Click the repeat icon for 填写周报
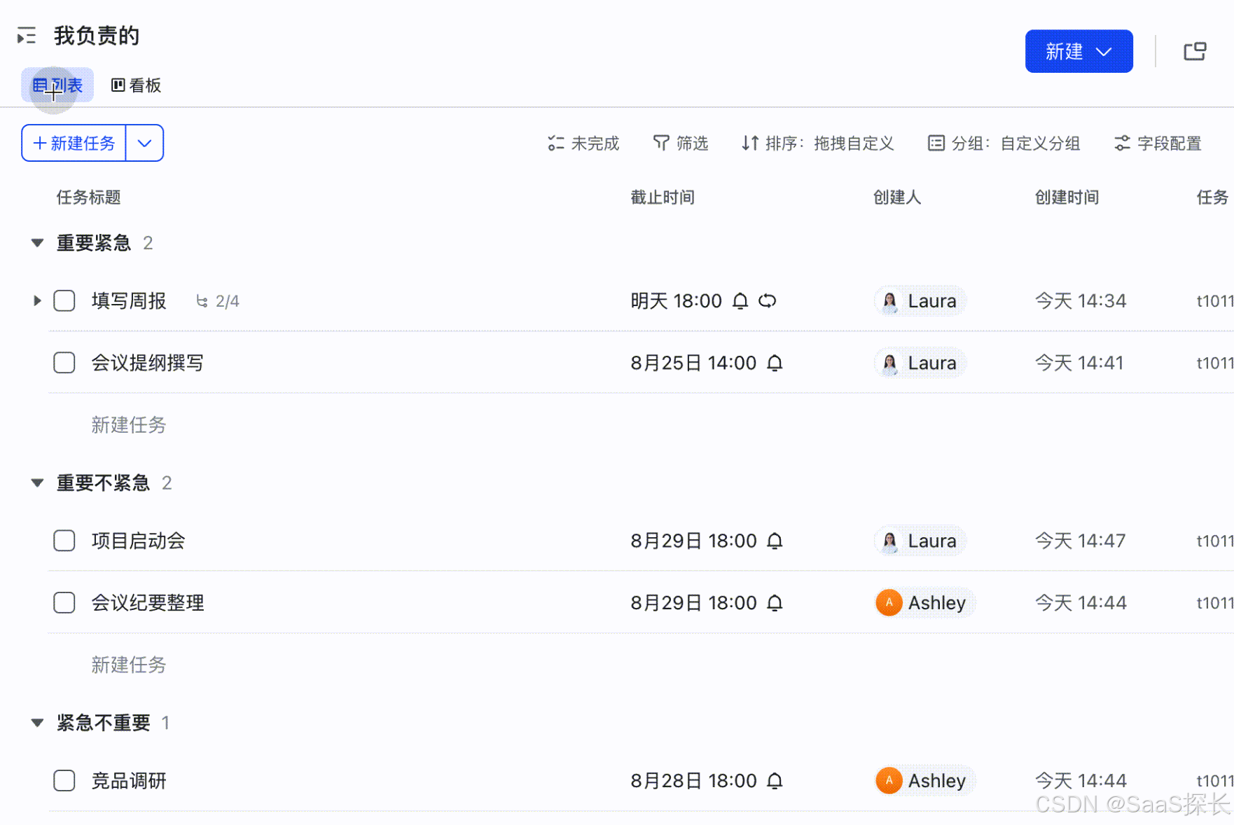The image size is (1234, 825). 768,301
